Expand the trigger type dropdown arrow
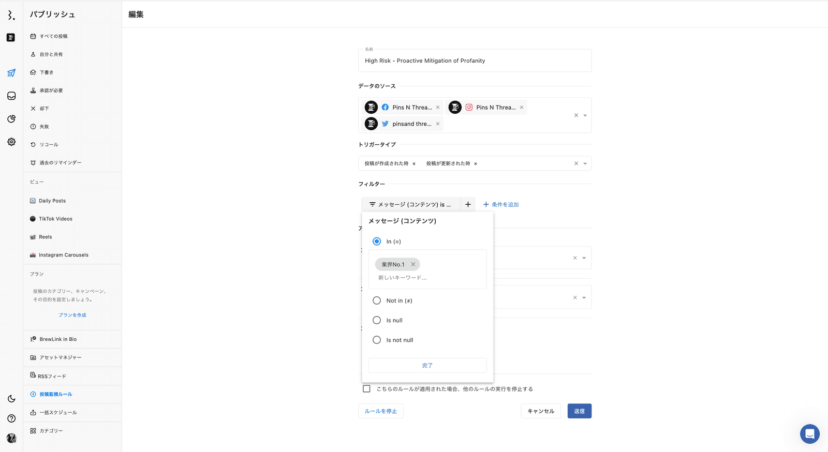This screenshot has width=828, height=452. (585, 163)
